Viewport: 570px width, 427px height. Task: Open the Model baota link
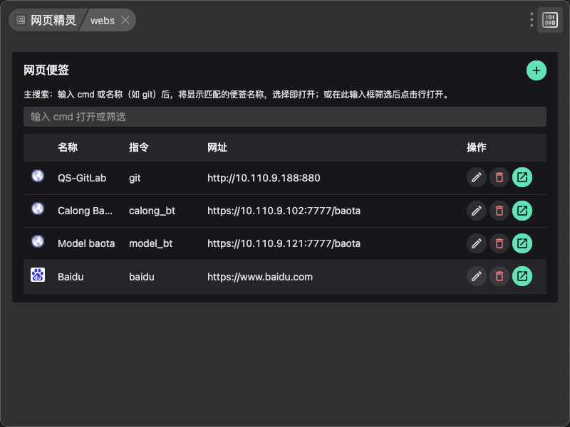coord(522,243)
